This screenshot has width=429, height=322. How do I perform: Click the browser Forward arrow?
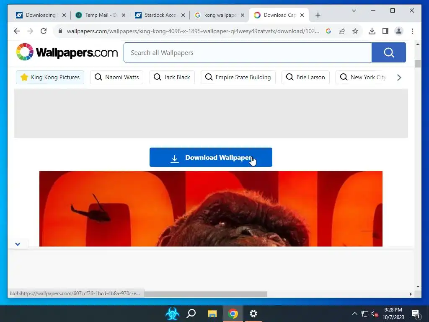click(x=30, y=31)
